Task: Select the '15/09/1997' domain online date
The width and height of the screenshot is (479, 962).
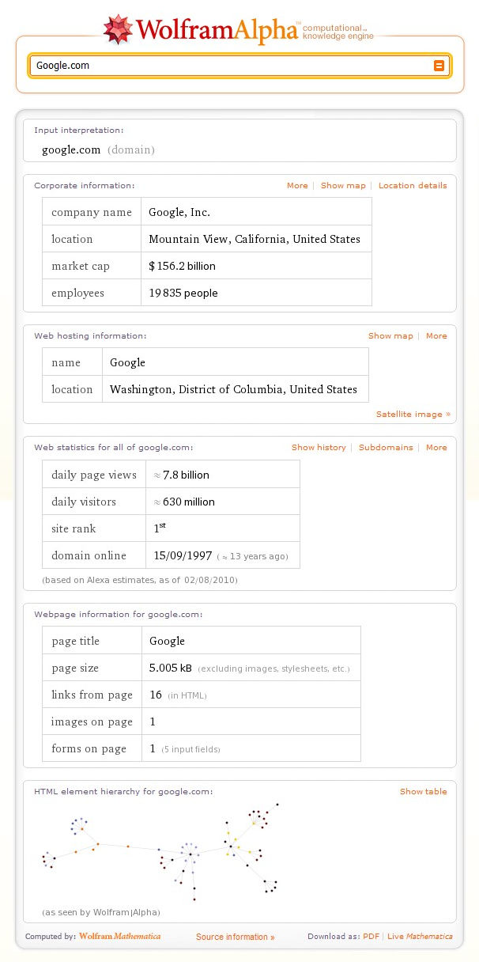Action: [182, 555]
